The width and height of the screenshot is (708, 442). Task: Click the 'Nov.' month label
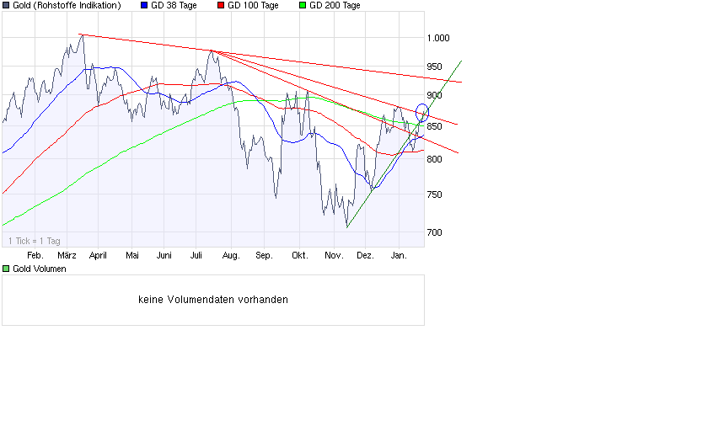[x=334, y=255]
